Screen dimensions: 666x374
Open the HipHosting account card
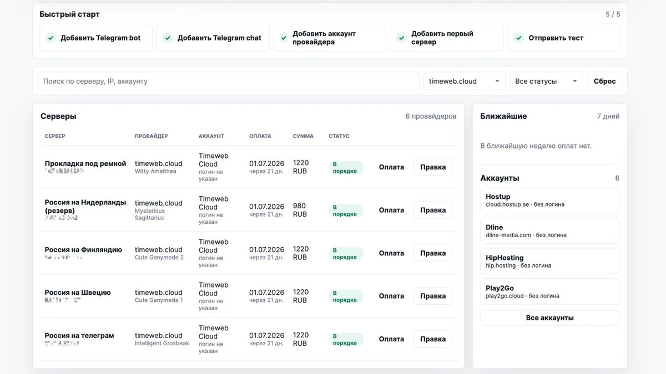[x=549, y=261]
